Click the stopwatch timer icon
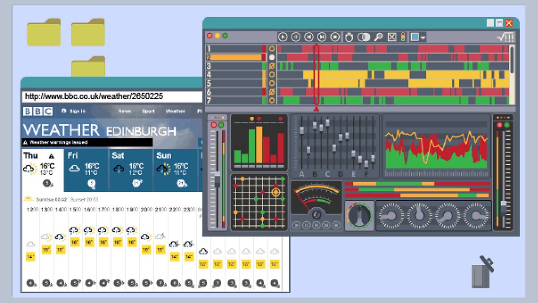 pyautogui.click(x=349, y=37)
